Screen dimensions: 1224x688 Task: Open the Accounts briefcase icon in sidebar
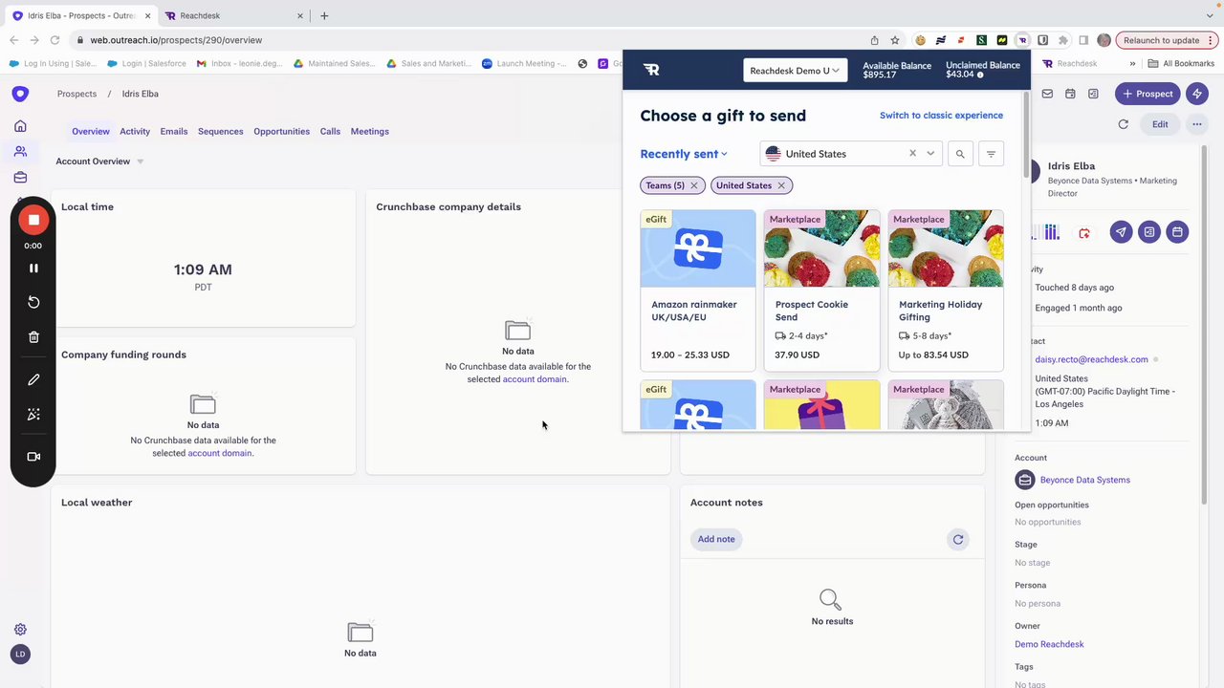pyautogui.click(x=20, y=178)
